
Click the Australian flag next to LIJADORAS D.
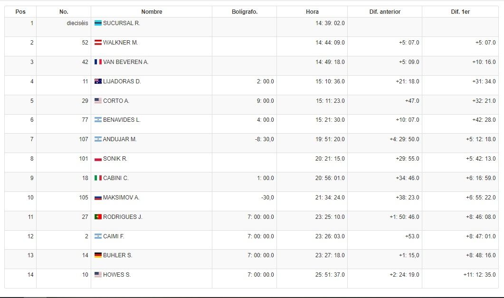pyautogui.click(x=98, y=81)
